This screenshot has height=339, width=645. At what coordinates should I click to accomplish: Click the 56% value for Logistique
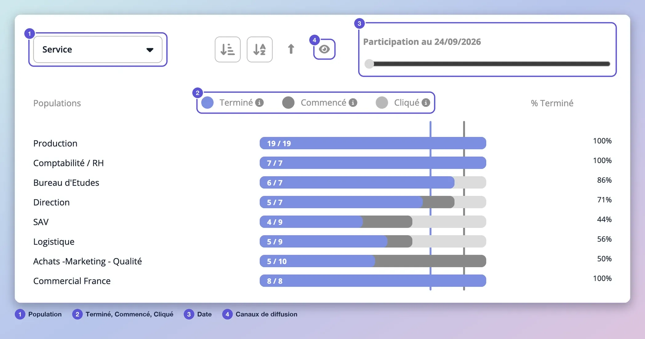coord(604,239)
